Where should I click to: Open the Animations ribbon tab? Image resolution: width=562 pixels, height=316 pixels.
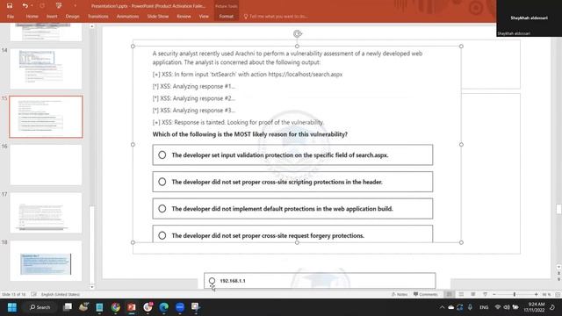click(127, 16)
